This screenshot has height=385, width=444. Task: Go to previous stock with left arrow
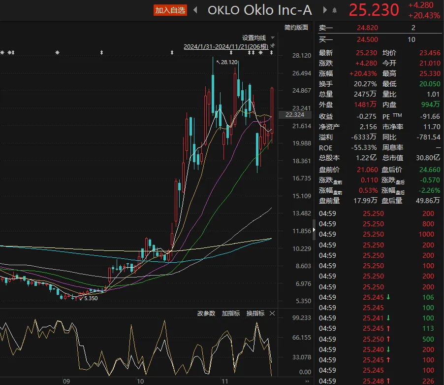pos(195,10)
